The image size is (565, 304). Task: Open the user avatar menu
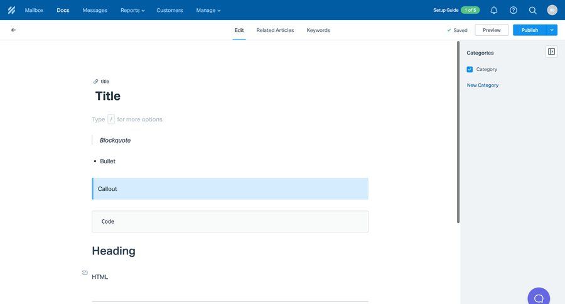pyautogui.click(x=552, y=10)
